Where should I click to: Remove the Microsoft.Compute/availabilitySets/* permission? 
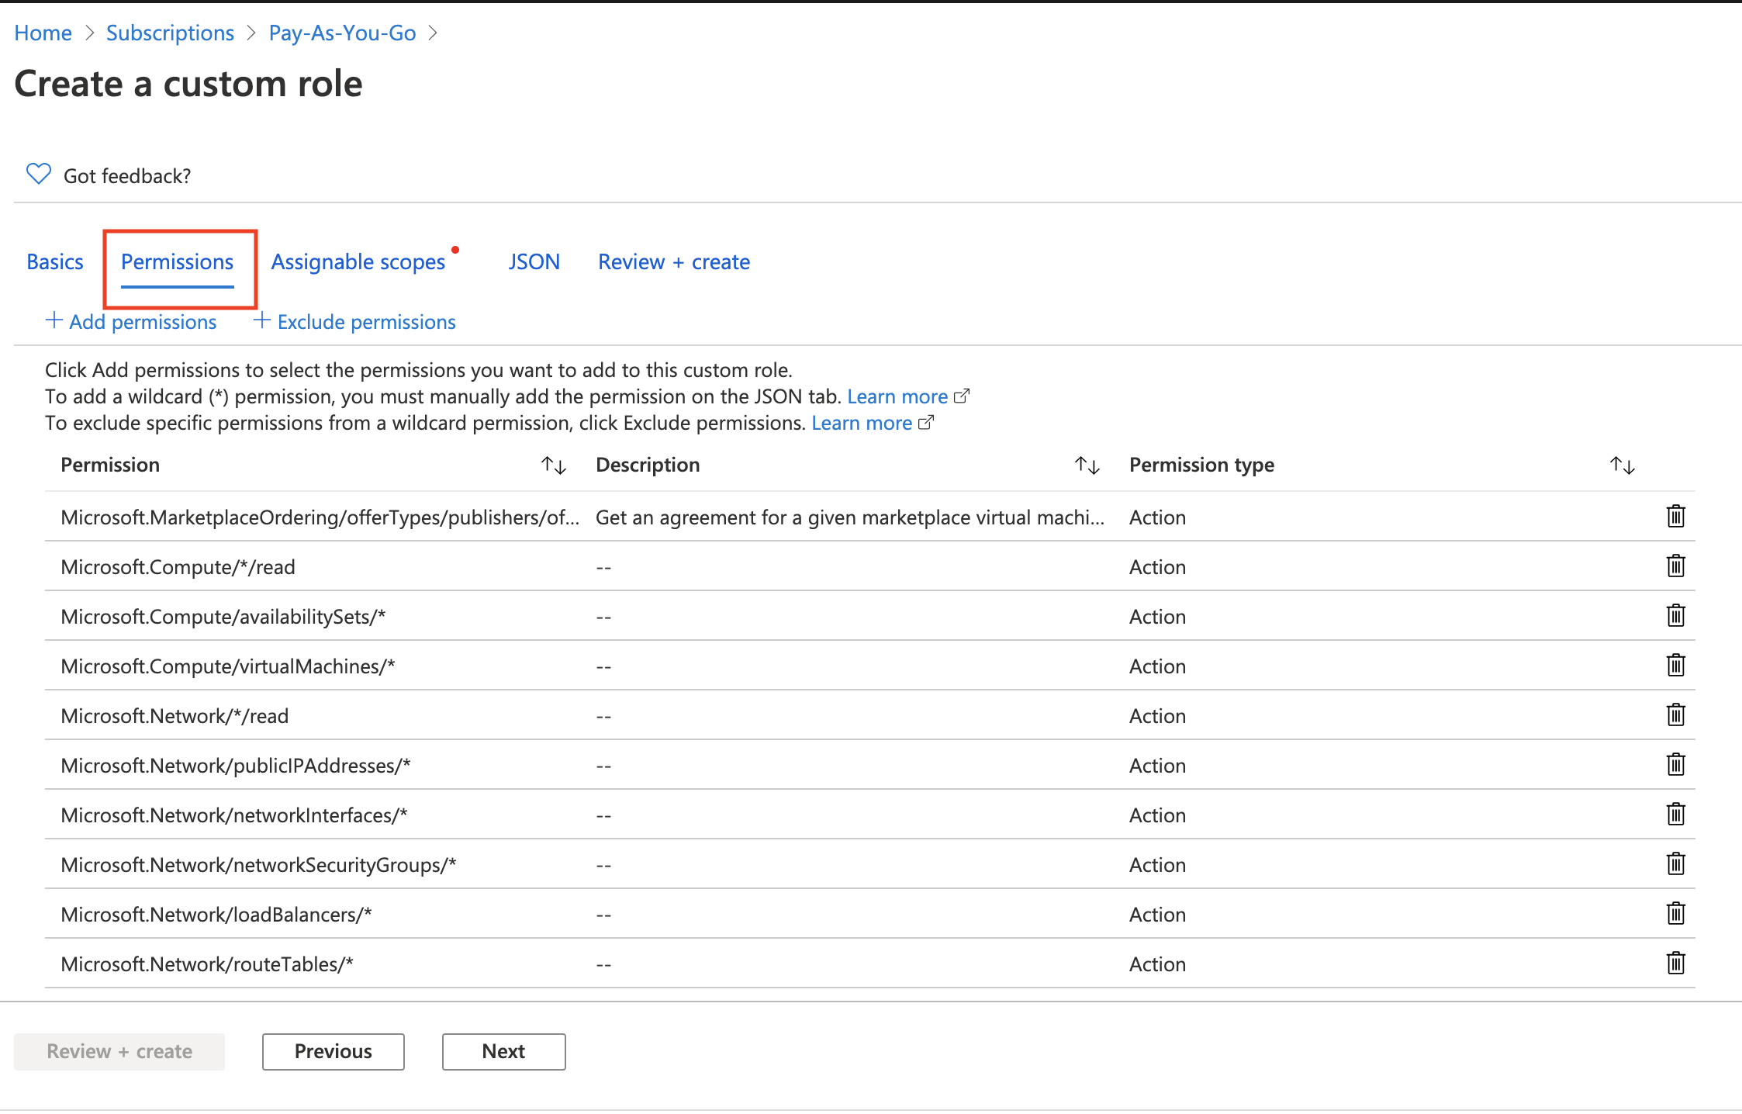coord(1675,616)
